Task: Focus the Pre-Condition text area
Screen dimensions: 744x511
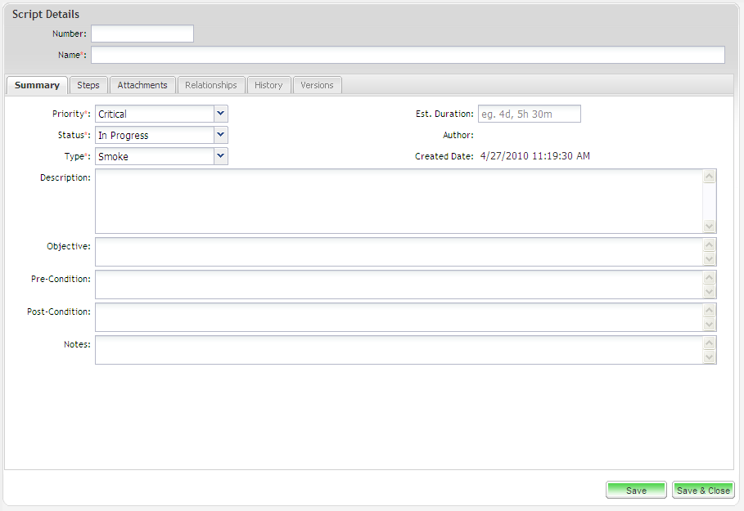Action: click(399, 285)
